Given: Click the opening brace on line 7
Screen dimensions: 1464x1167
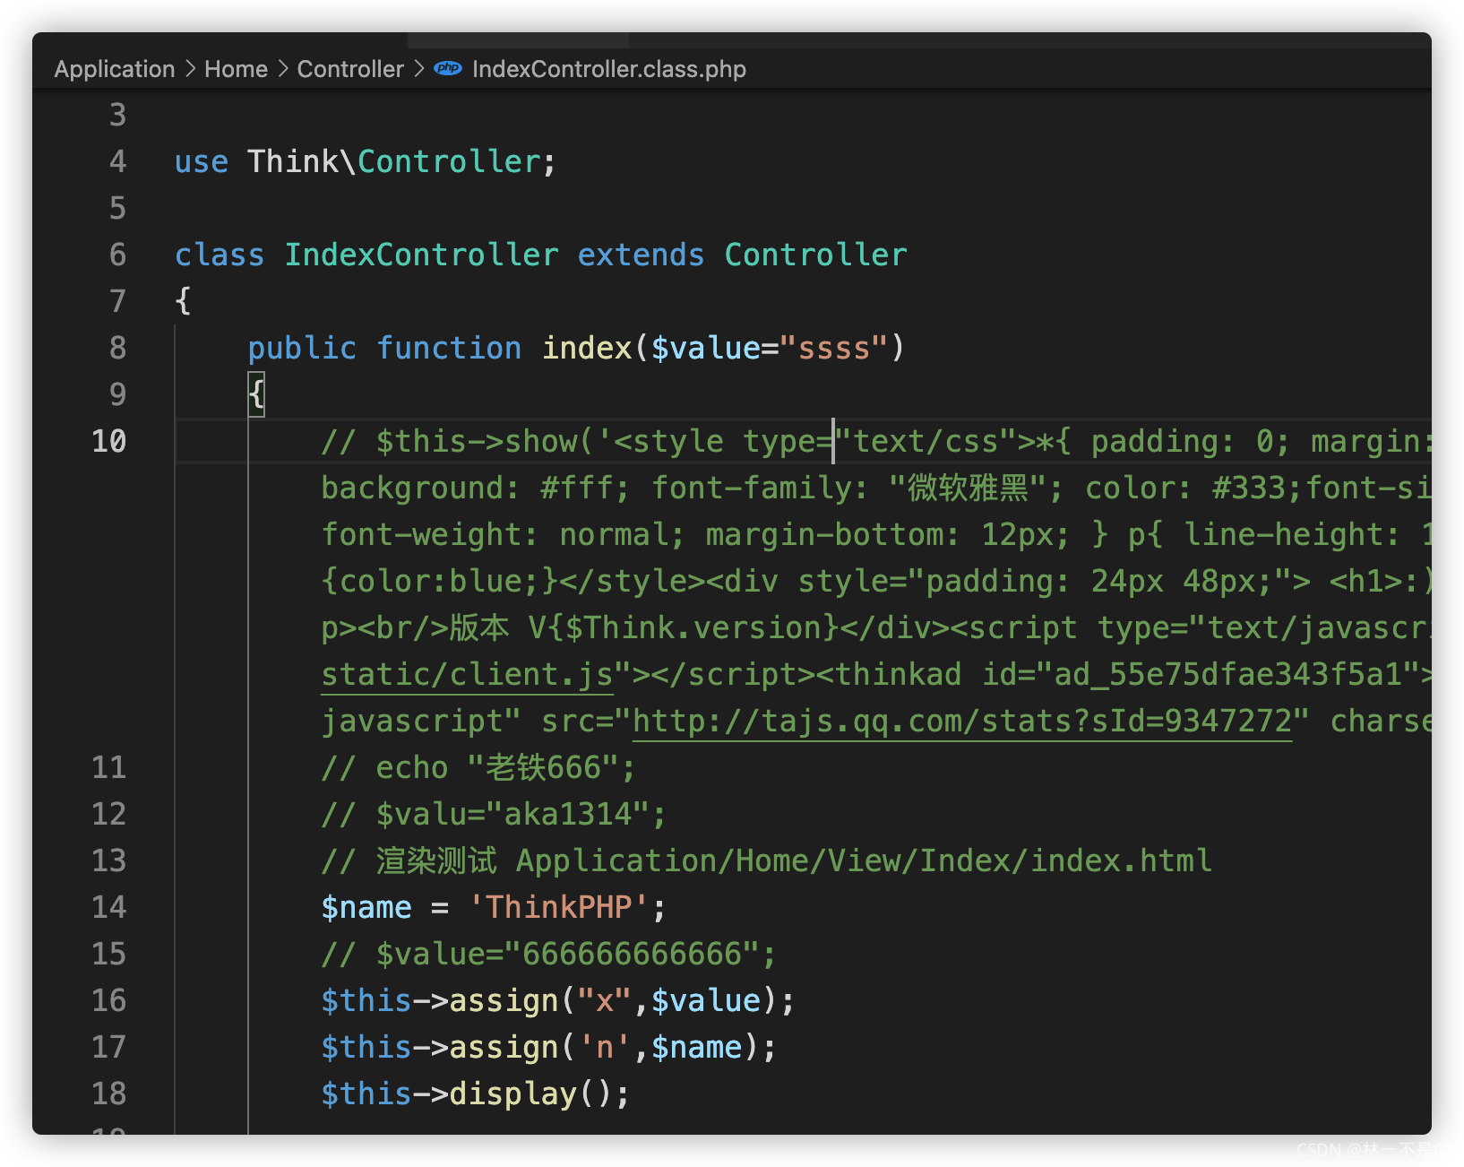Looking at the screenshot, I should (x=184, y=301).
